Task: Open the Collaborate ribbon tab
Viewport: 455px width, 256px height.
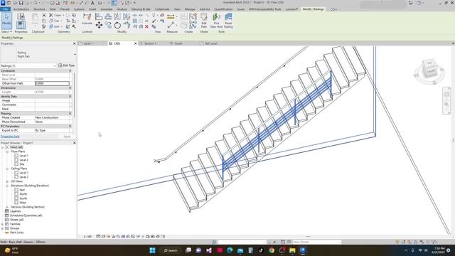Action: click(162, 9)
